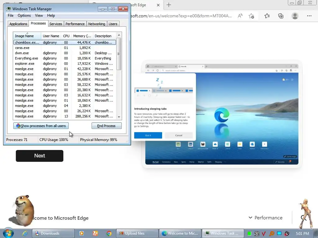318x238 pixels.
Task: Select msedge.exe row with 58,232 K memory
Action: pos(65,85)
